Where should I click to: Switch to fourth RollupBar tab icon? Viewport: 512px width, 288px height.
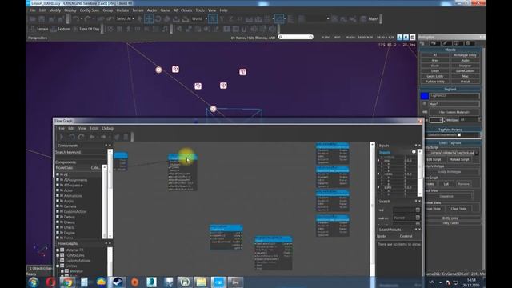point(457,43)
